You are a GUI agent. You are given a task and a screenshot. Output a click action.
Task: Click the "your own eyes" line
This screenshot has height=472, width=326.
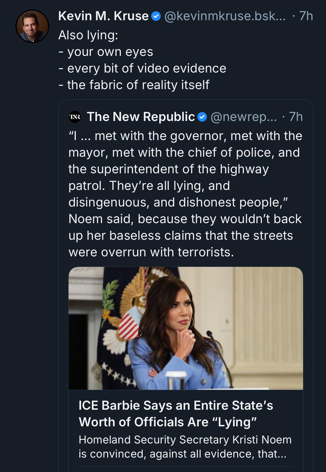[110, 52]
